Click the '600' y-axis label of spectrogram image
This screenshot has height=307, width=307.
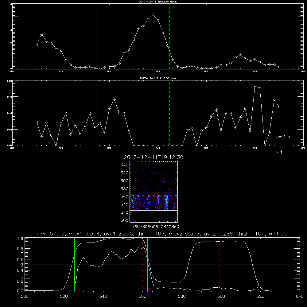click(125, 181)
